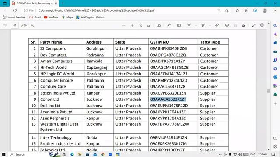Open Outlook icon in sidebar
The image size is (280, 157).
275,77
